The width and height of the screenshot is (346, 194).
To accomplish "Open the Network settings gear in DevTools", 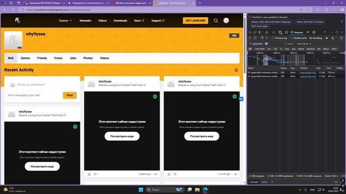I will [x=341, y=38].
